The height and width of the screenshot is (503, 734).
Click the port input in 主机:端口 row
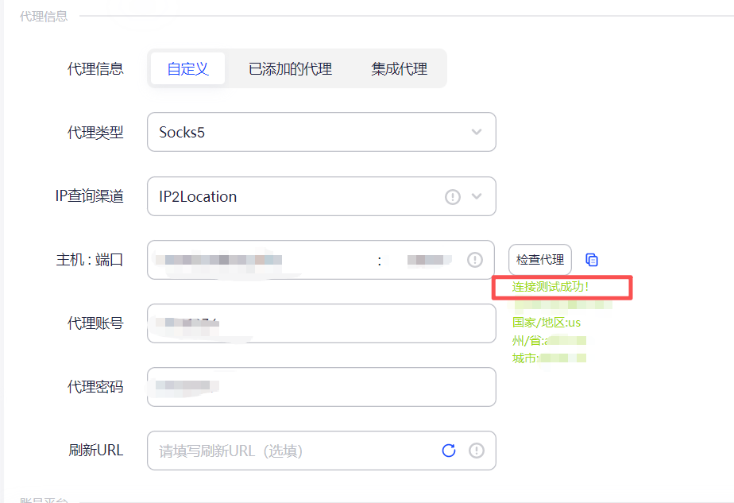pyautogui.click(x=425, y=260)
